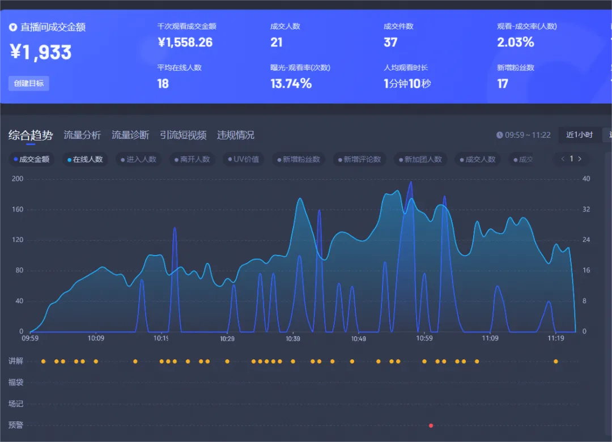
Task: Toggle the 成交金额 series in chart legend
Action: (x=31, y=159)
